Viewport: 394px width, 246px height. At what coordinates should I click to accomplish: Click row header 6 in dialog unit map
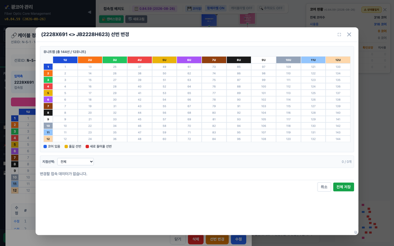click(x=48, y=100)
